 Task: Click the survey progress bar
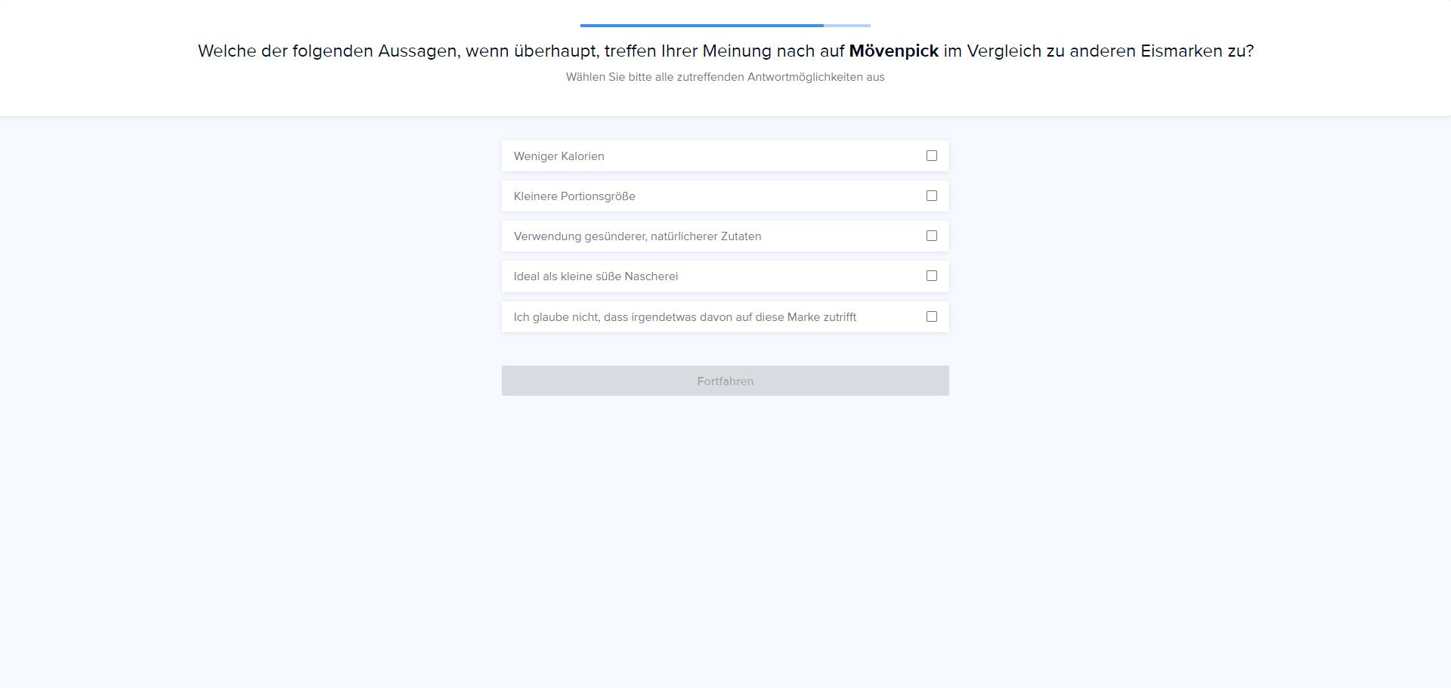725,26
